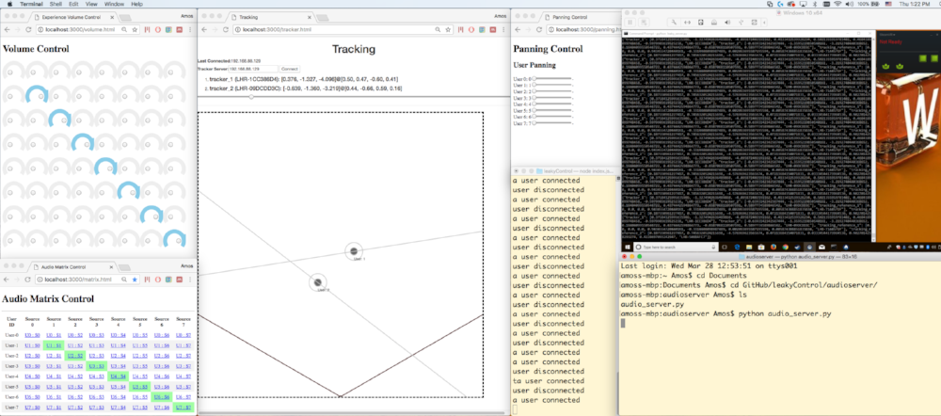This screenshot has height=416, width=941.
Task: Pause the Windows 10 virtual machine
Action: tap(630, 23)
